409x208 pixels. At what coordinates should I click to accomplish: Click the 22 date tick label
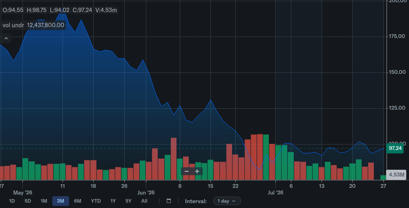click(235, 186)
